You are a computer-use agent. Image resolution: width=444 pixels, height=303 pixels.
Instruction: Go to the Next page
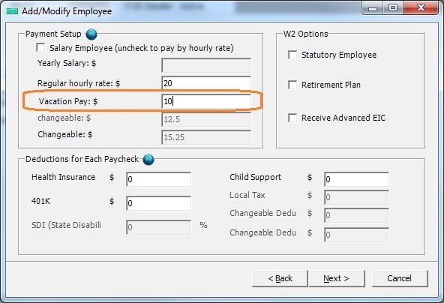pyautogui.click(x=337, y=278)
